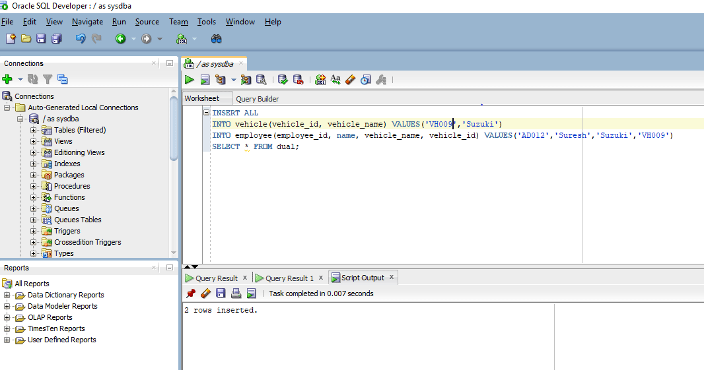Viewport: 704px width, 370px height.
Task: Open the SQL worksheet dropdown arrow in main toolbar
Action: pyautogui.click(x=195, y=39)
